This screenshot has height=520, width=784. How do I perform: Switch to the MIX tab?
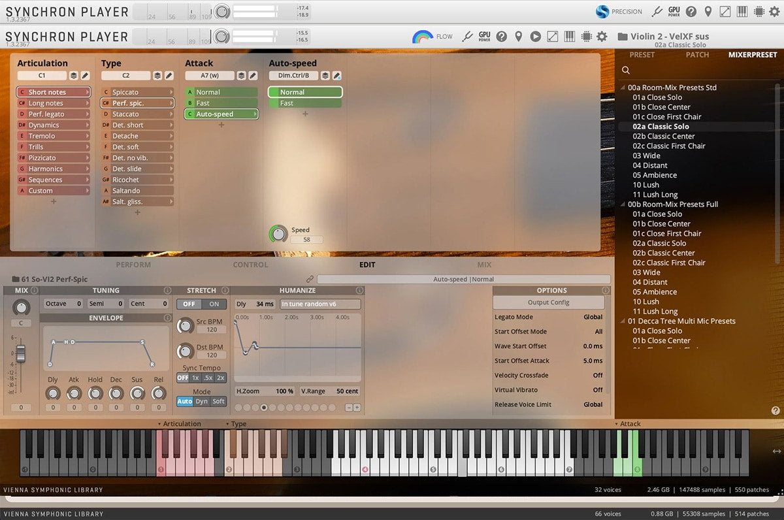(484, 265)
